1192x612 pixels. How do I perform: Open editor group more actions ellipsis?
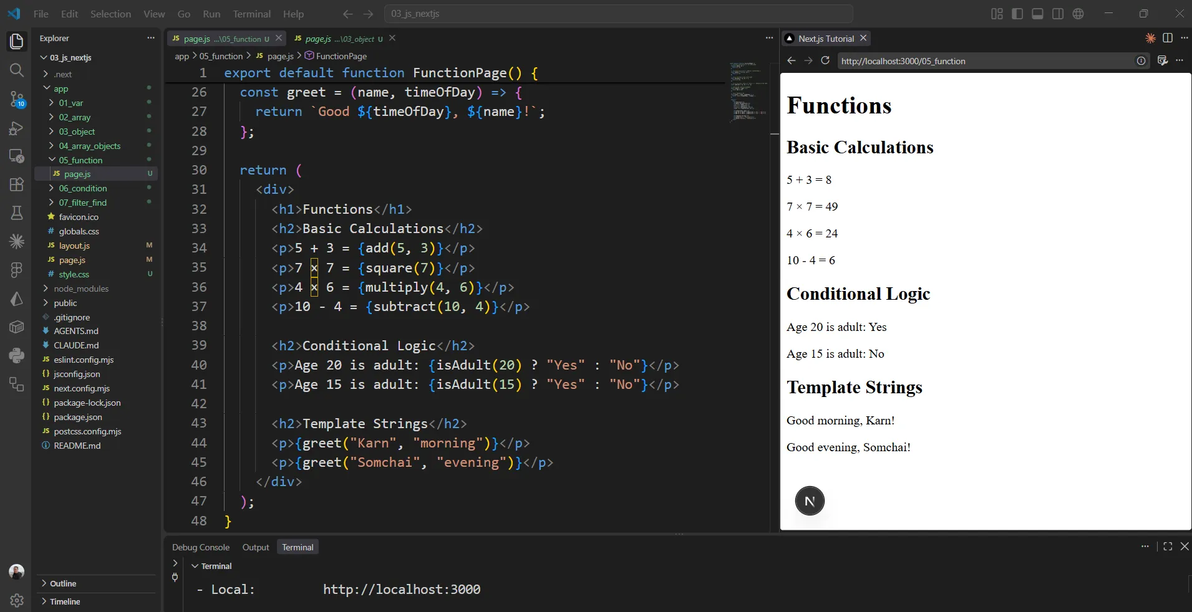click(769, 38)
